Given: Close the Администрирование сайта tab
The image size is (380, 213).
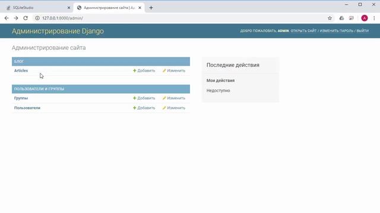Looking at the screenshot, I should coord(140,8).
